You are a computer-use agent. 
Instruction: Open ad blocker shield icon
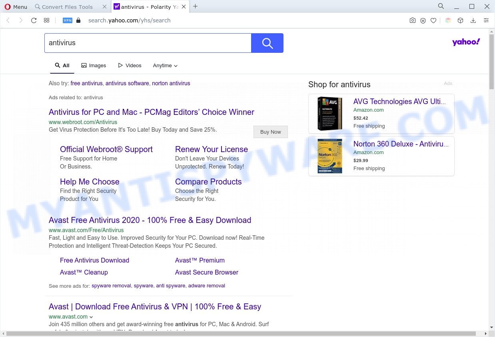click(x=423, y=20)
